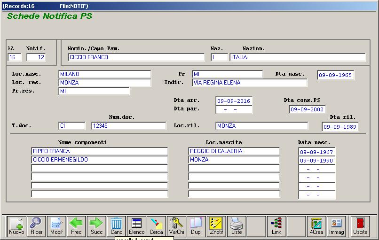Screen dimensions: 379x240
Task: Click the Nazion. field showing ITALIA
Action: (298, 57)
